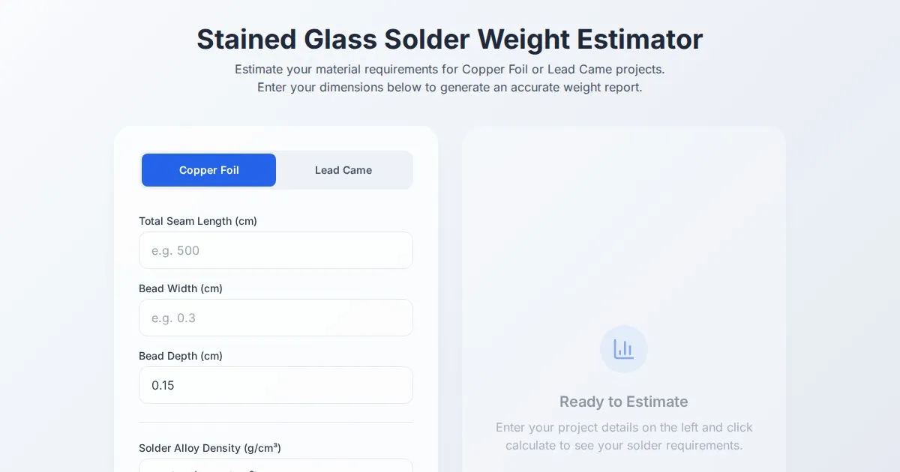Viewport: 900px width, 472px height.
Task: Click the Bead Depth (cm) label
Action: coord(181,356)
